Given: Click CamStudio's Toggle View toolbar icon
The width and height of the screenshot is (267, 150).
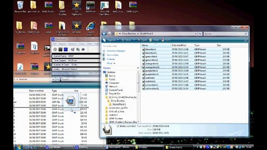Looking at the screenshot, I should [73, 50].
